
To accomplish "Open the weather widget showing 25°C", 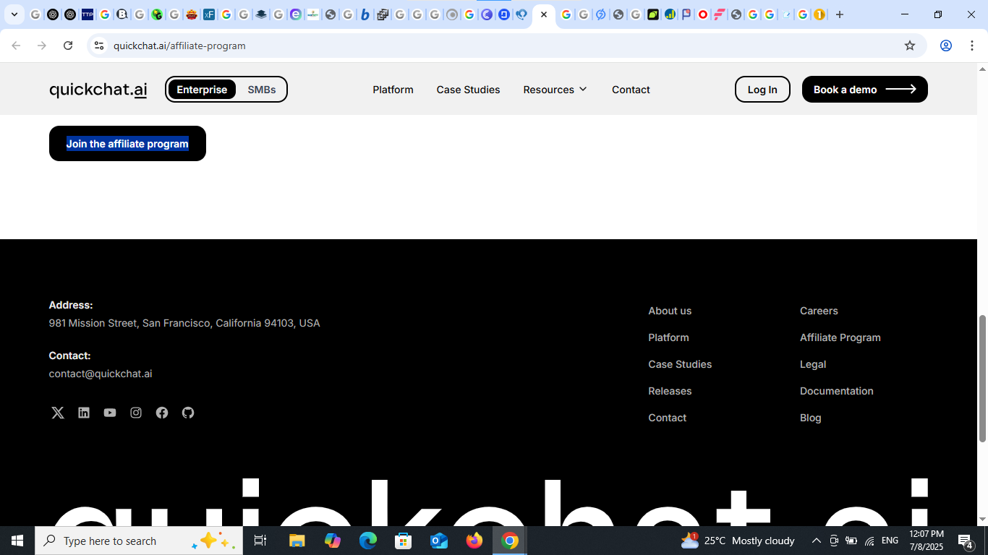I will [738, 541].
